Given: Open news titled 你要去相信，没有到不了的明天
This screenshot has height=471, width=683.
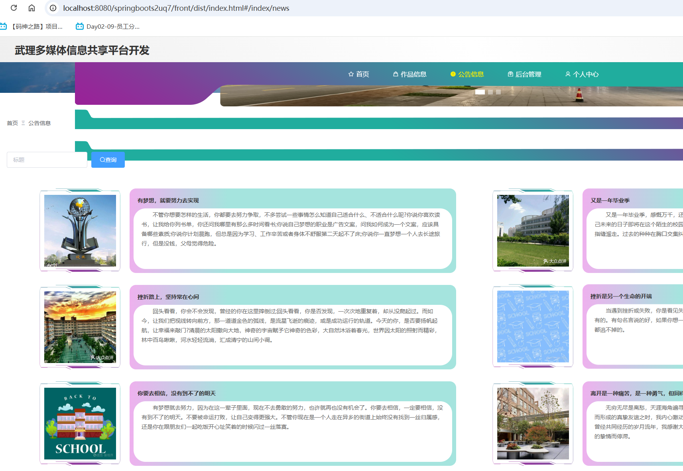Looking at the screenshot, I should (177, 393).
